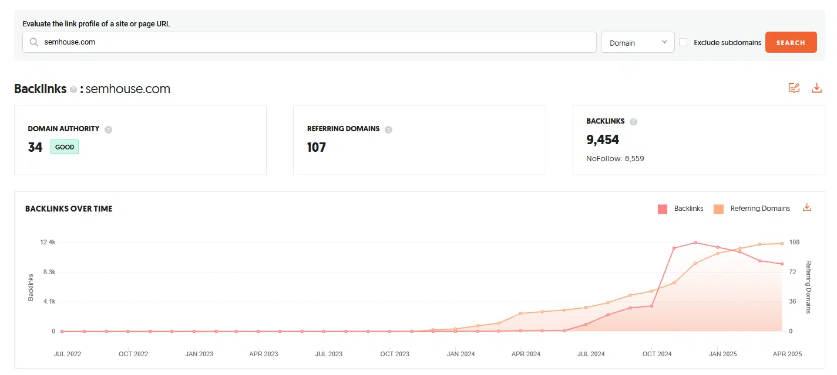Toggle the Backlinks legend color swatch
837x375 pixels.
(x=663, y=209)
